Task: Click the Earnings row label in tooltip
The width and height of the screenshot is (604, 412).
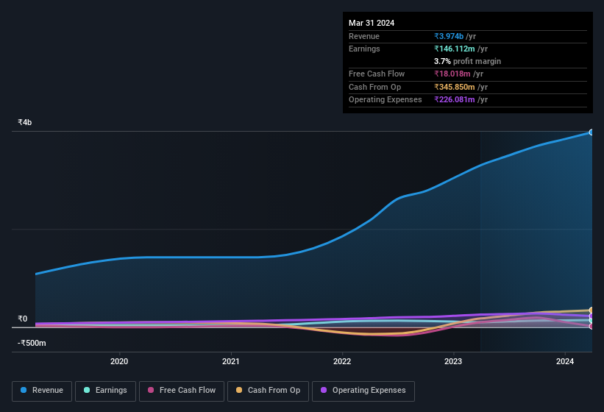Action: 364,49
